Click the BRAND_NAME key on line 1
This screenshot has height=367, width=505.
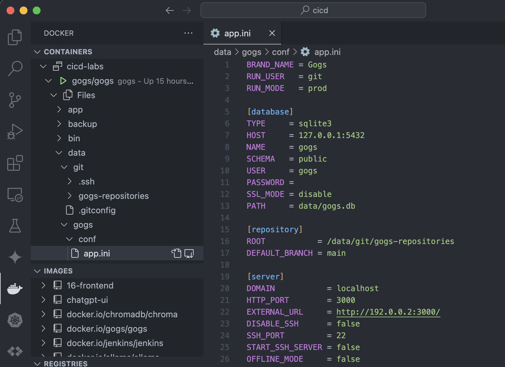click(270, 64)
